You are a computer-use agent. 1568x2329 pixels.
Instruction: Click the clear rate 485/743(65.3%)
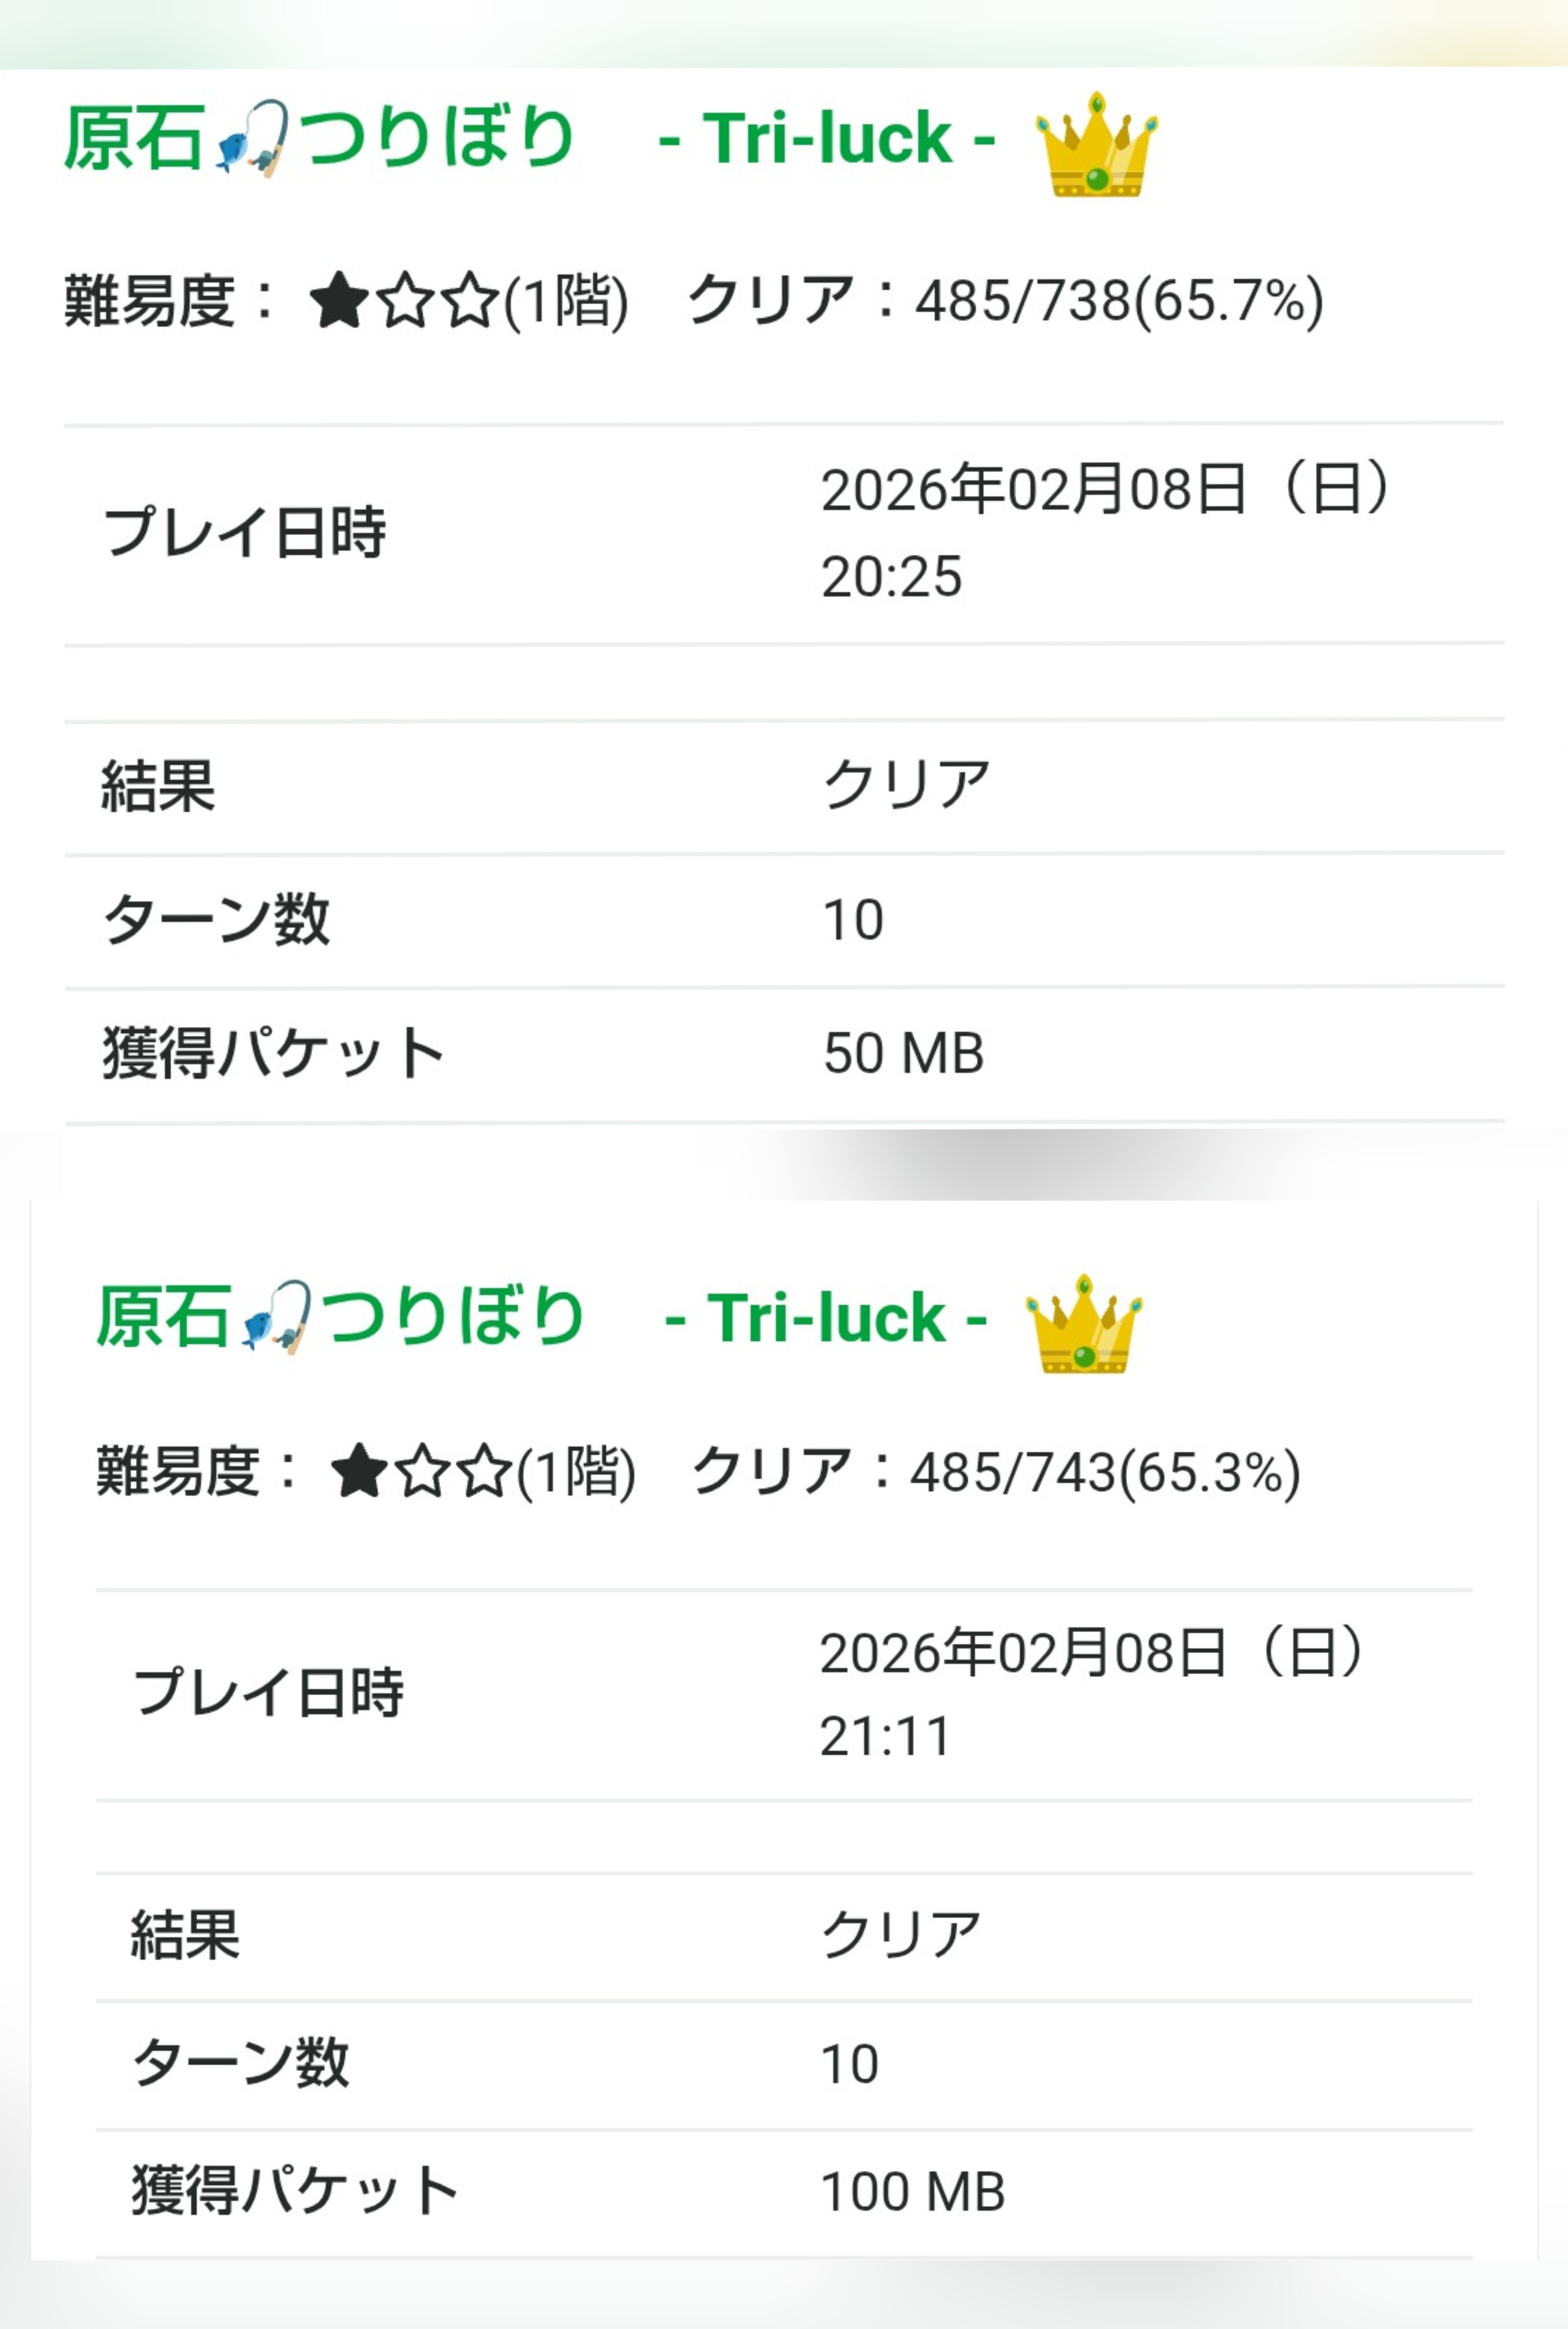(1105, 1473)
